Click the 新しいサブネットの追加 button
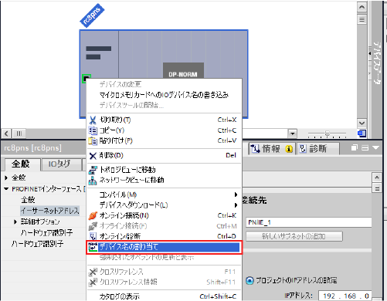 tap(294, 236)
